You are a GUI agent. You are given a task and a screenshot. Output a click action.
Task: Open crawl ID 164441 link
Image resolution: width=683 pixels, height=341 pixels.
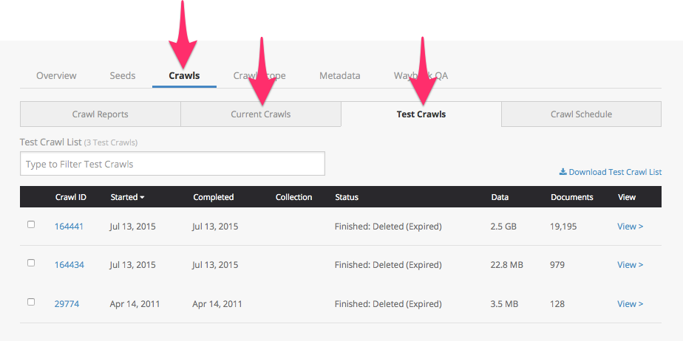pos(69,227)
